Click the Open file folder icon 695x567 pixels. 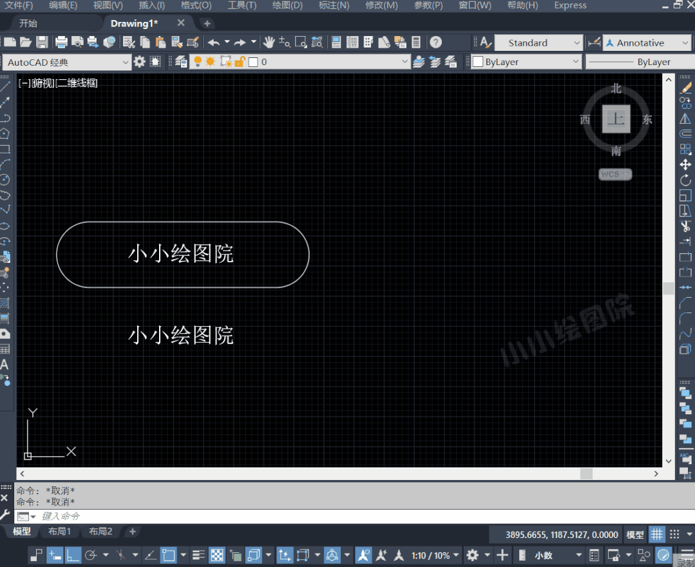[x=26, y=43]
